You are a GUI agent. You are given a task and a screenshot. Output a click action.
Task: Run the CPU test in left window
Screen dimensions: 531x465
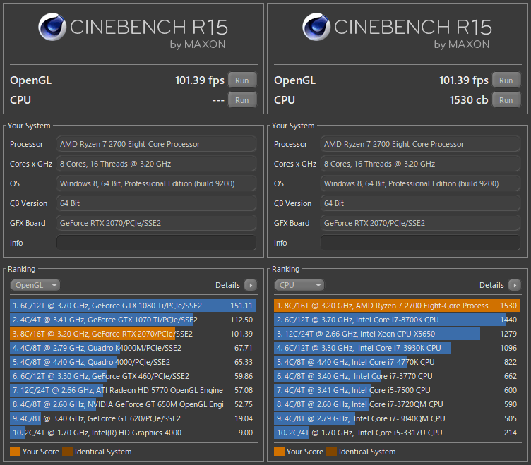pyautogui.click(x=242, y=100)
